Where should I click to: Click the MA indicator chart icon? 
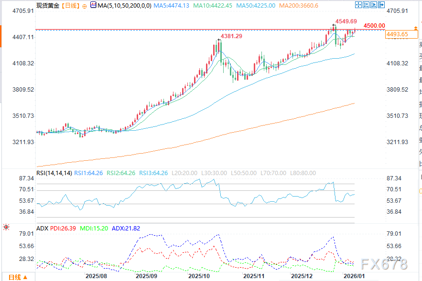coord(93,6)
